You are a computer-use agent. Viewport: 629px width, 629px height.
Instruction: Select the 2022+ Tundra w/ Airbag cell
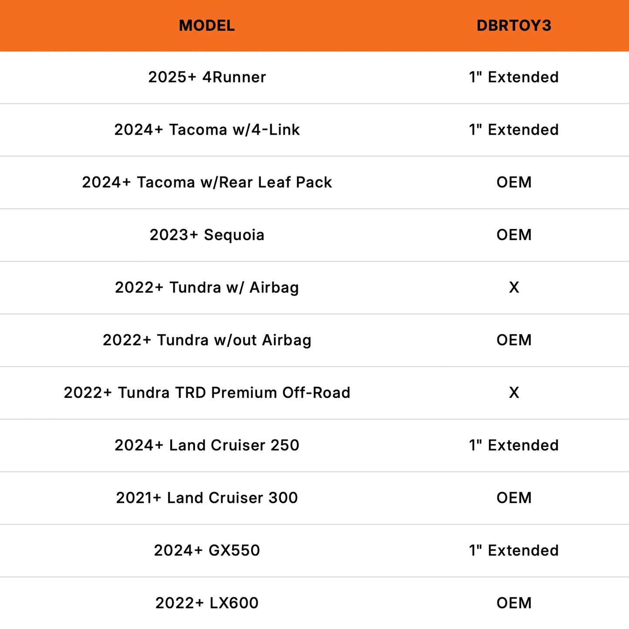(207, 288)
